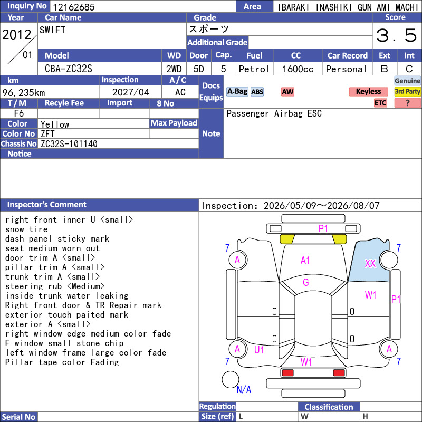The image size is (422, 422).
Task: Click the Petrol fuel value
Action: [x=254, y=69]
